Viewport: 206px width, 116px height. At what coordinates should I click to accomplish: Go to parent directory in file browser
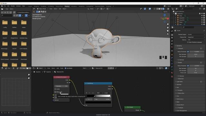[8, 12]
